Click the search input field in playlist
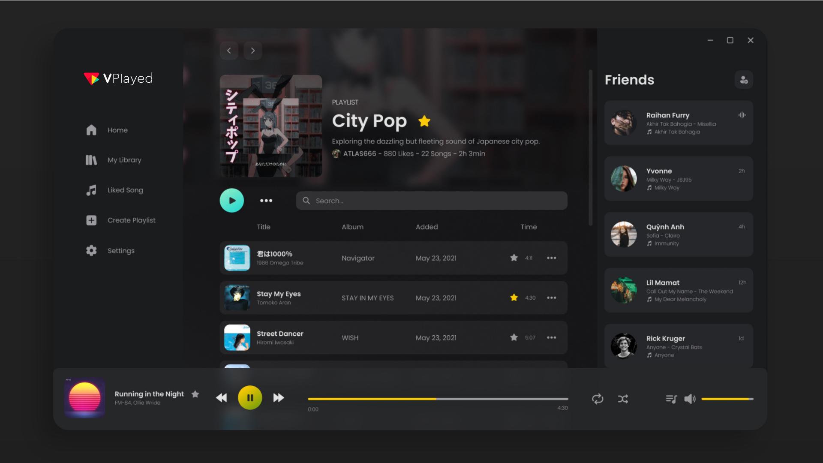 coord(431,201)
